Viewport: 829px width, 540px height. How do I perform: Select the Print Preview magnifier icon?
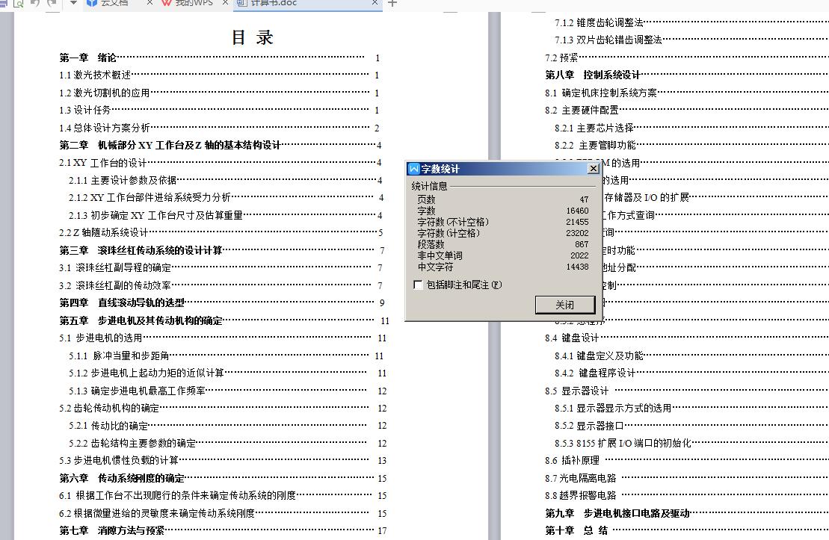tap(19, 4)
